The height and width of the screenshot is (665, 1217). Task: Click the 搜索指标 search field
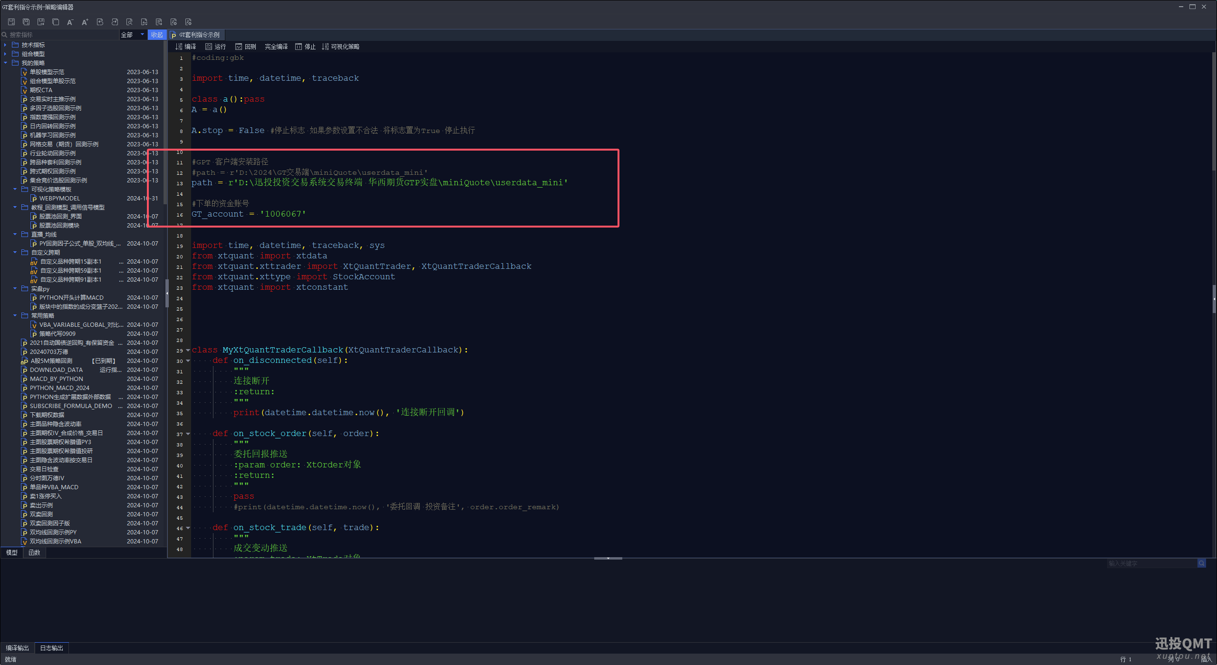(x=60, y=35)
